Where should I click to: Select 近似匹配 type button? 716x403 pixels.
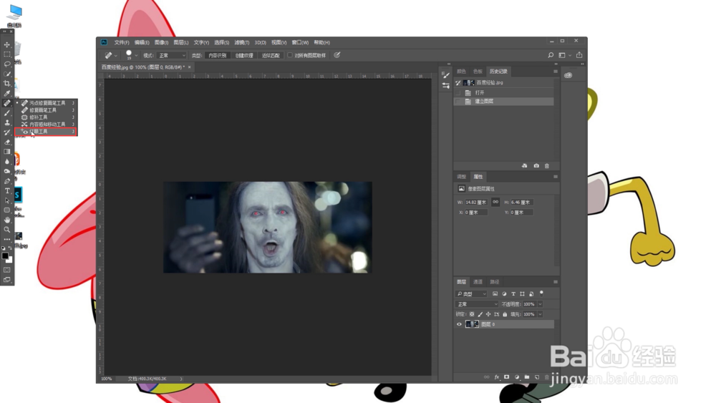pos(271,55)
